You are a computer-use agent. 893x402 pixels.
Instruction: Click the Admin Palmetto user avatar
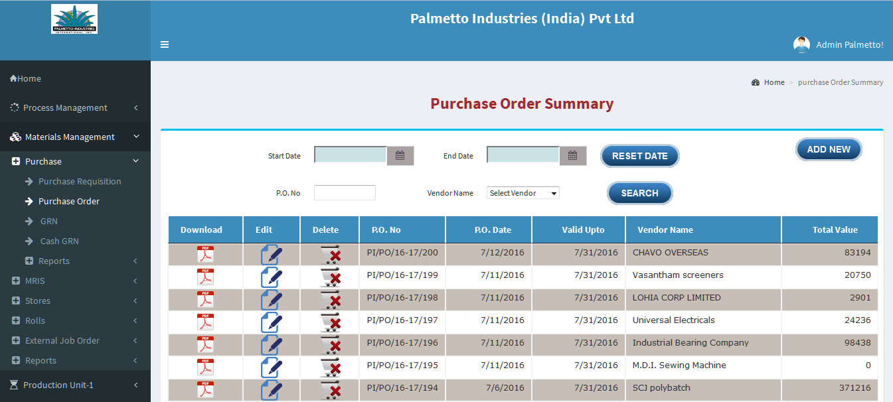(x=801, y=44)
